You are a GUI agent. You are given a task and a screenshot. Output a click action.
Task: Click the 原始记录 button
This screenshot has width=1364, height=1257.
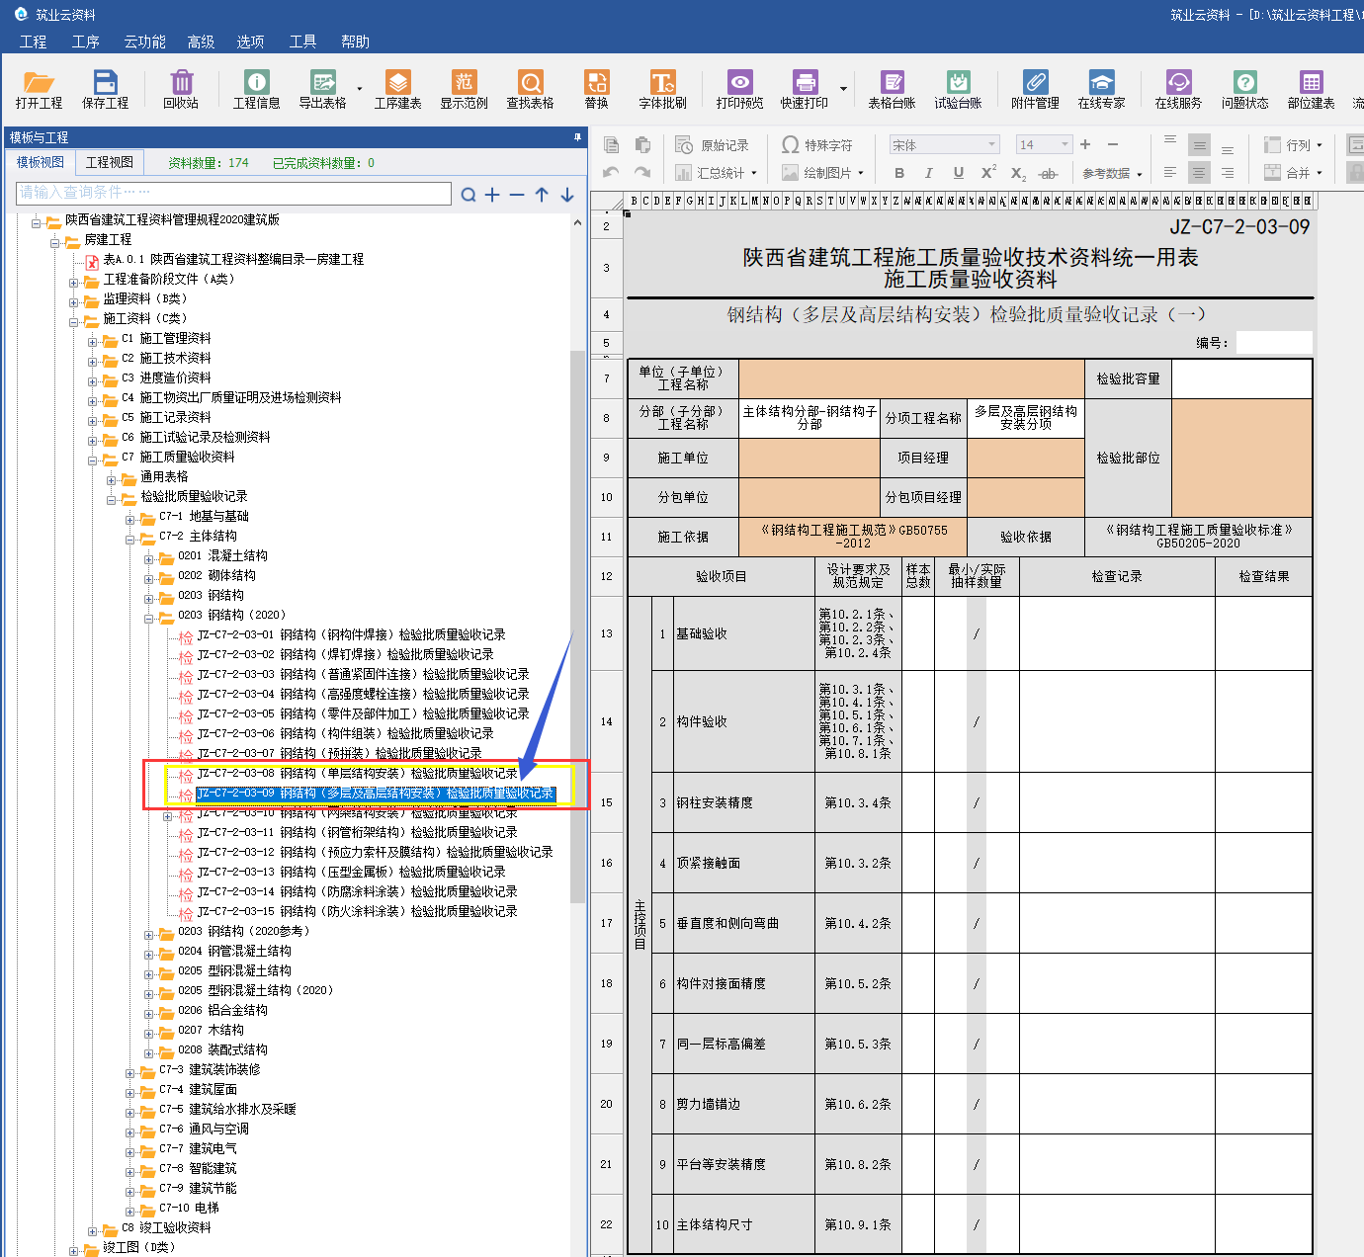coord(713,145)
